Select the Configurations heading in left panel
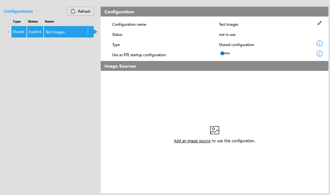330x195 pixels. (18, 11)
